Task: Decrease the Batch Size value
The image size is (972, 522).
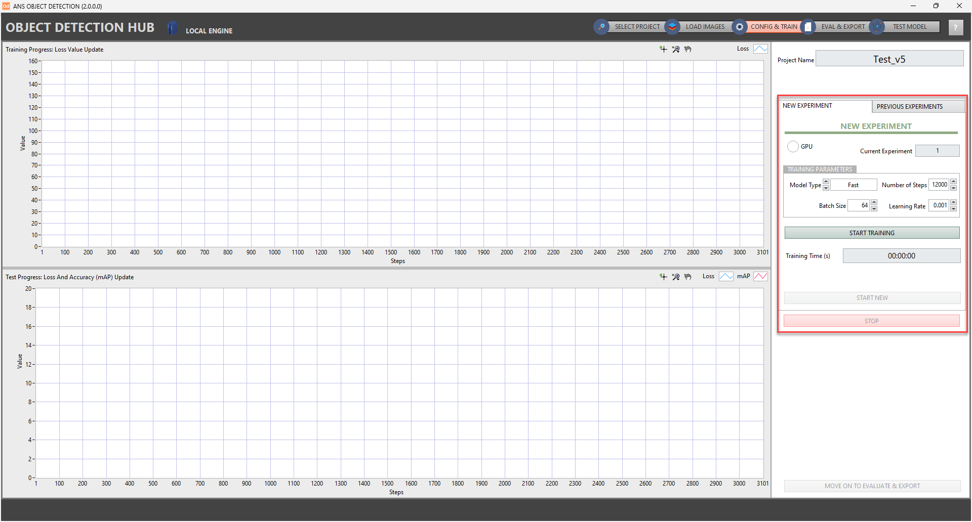Action: pyautogui.click(x=874, y=208)
